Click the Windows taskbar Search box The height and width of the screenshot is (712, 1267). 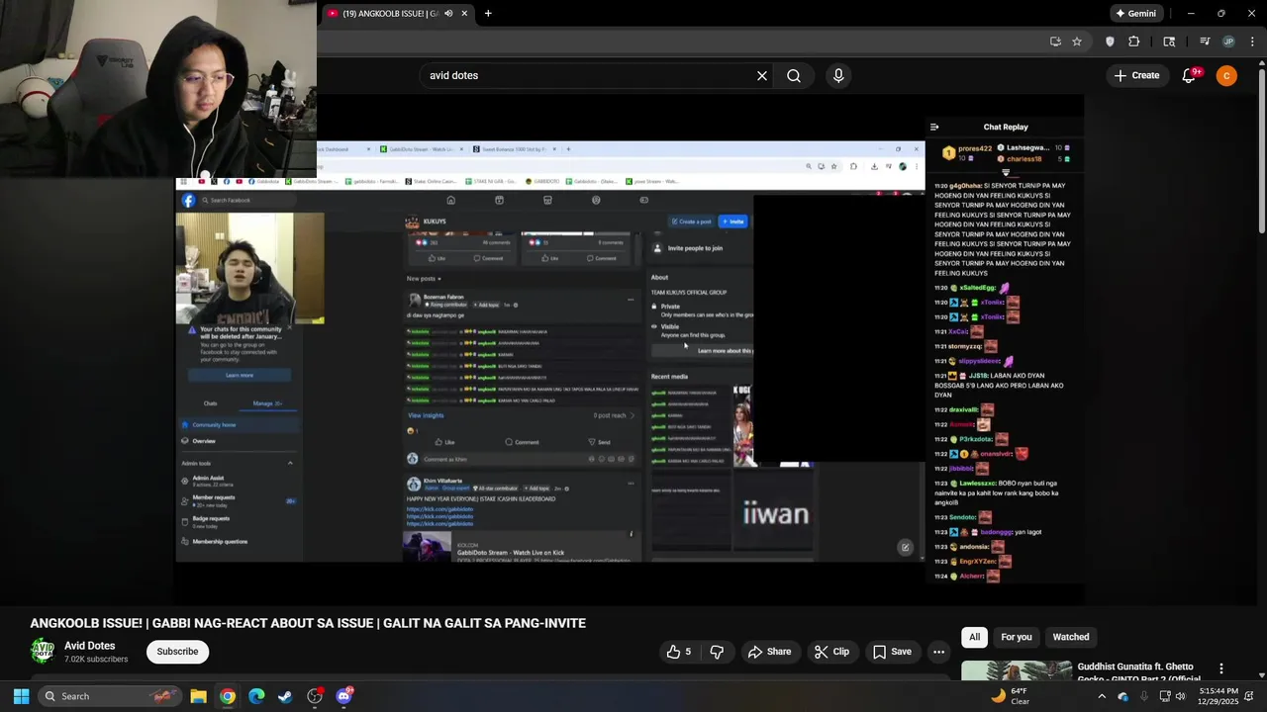[x=111, y=696]
